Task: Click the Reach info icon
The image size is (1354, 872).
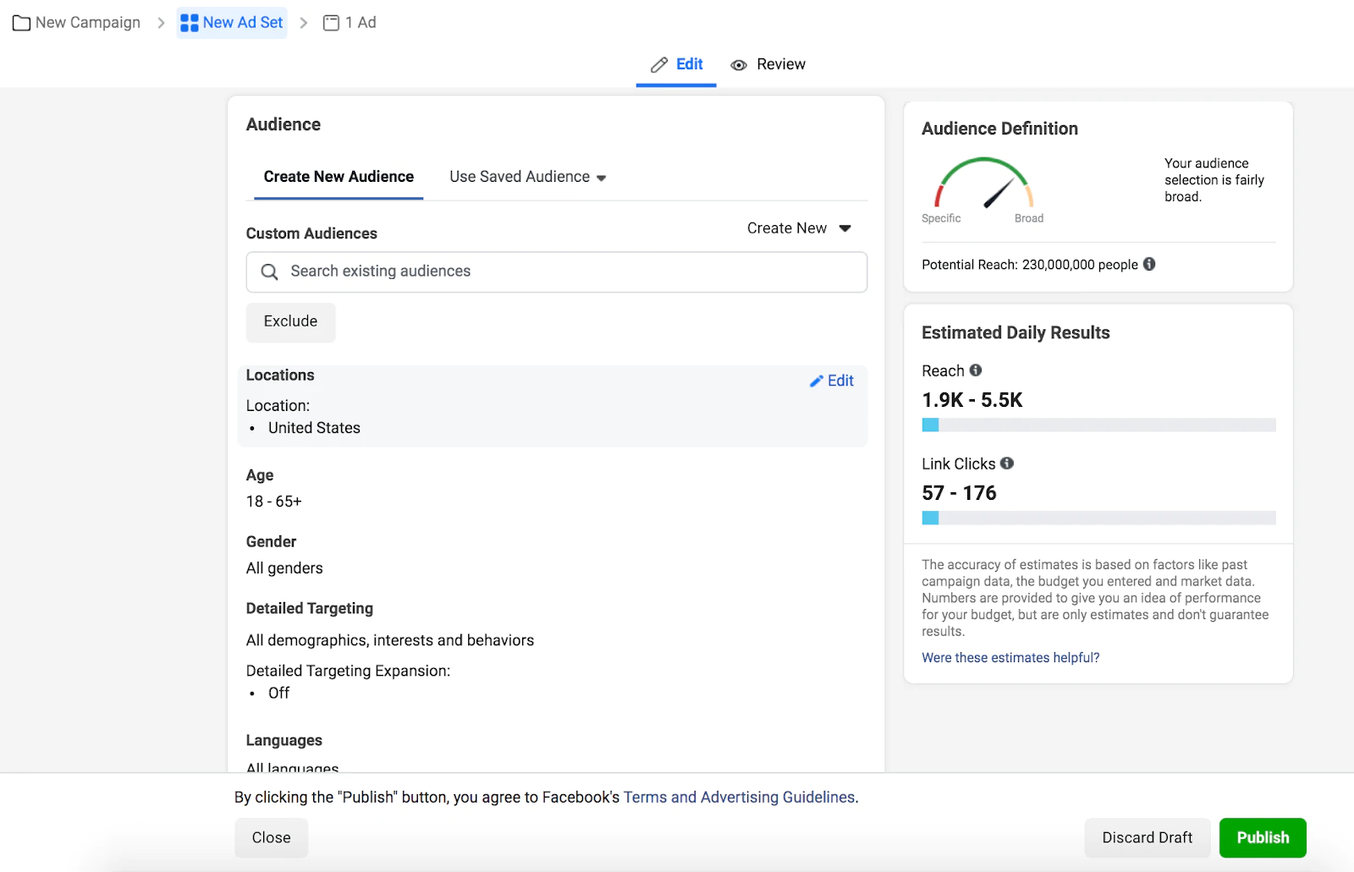Action: tap(976, 370)
